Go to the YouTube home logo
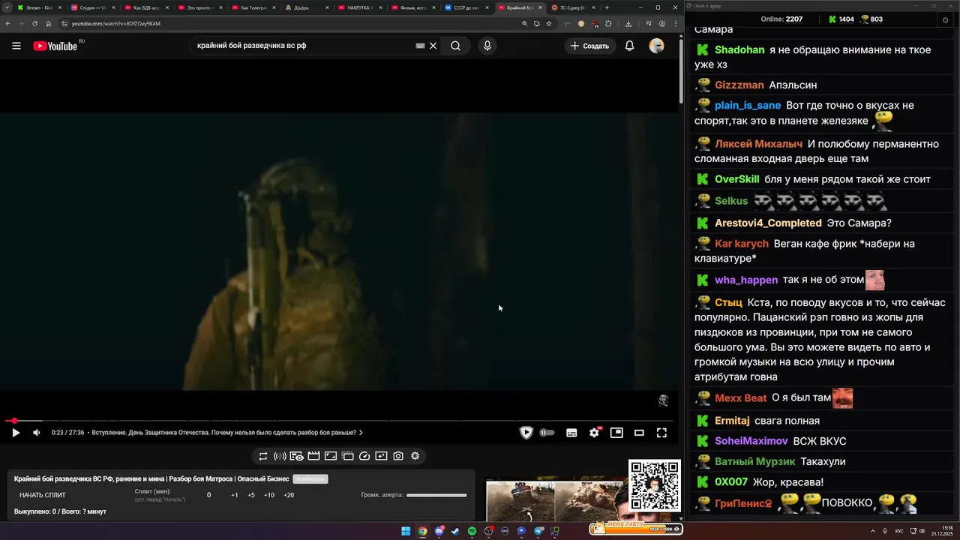The height and width of the screenshot is (540, 960). (x=55, y=46)
